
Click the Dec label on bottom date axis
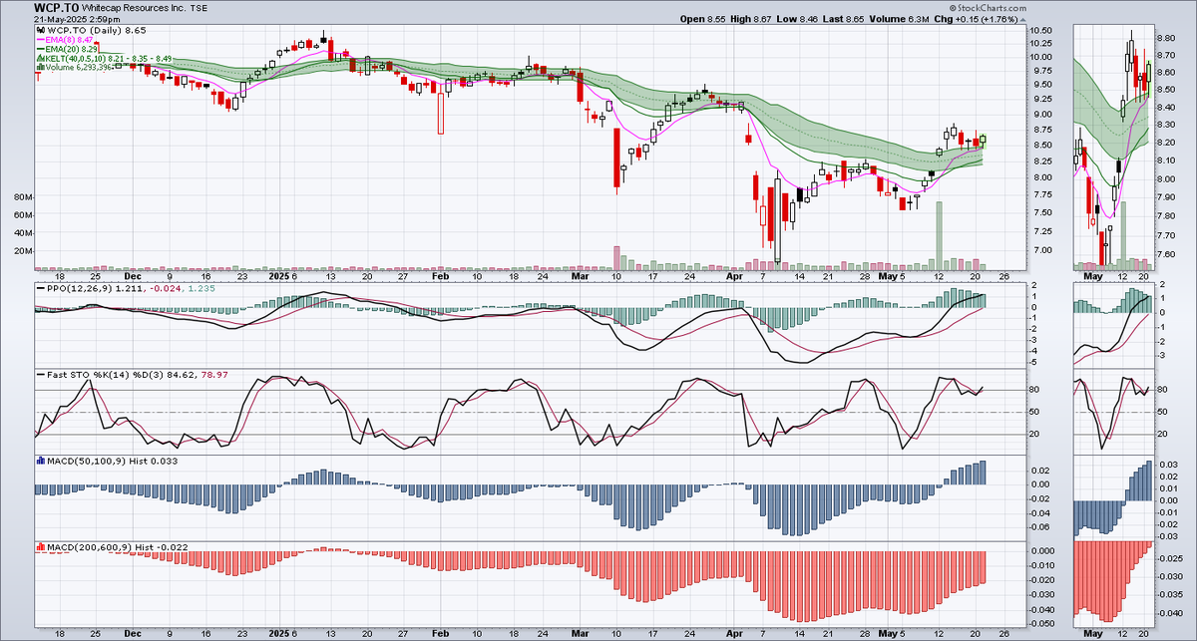pos(132,632)
